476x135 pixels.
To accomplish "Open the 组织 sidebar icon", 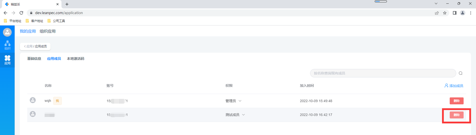I will pyautogui.click(x=7, y=45).
